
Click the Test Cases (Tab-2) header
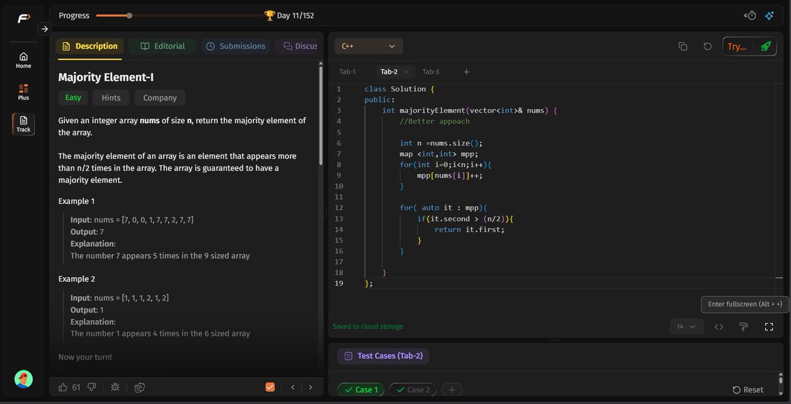click(383, 356)
